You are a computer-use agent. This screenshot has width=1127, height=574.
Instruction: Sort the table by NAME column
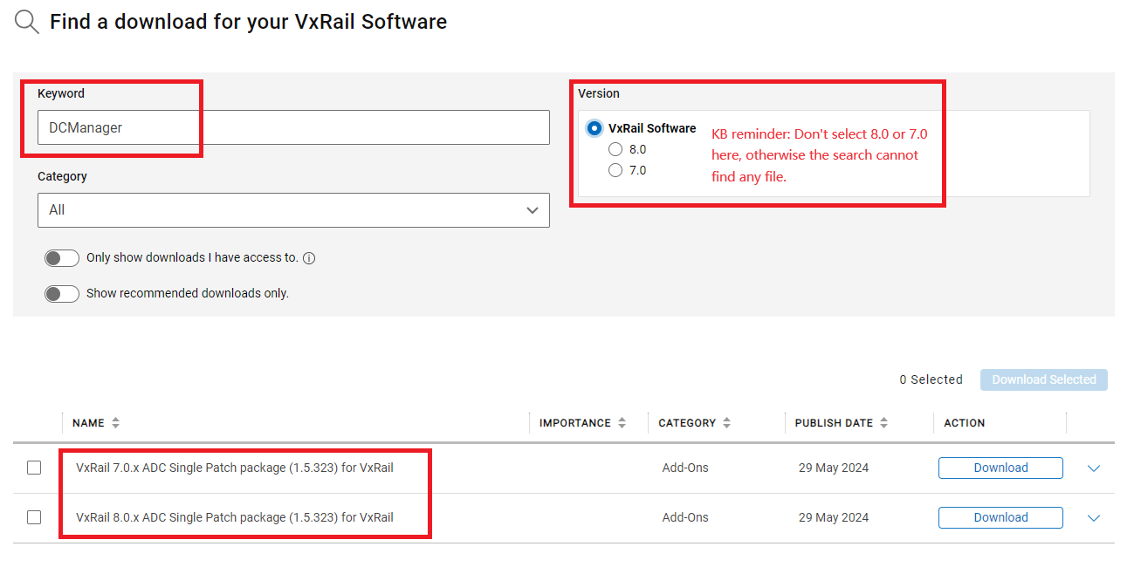click(x=114, y=422)
